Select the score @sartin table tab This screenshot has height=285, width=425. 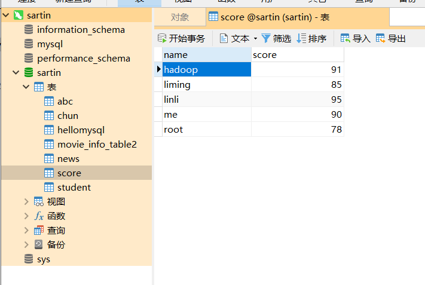click(x=298, y=17)
